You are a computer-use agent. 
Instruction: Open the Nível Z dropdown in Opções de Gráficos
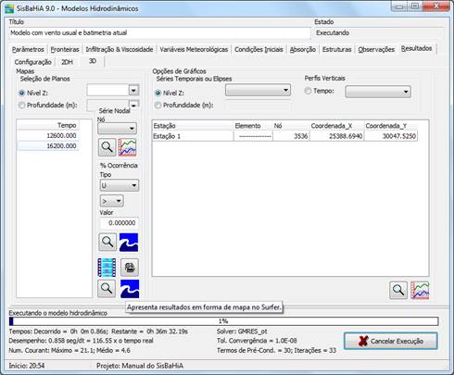pyautogui.click(x=258, y=90)
